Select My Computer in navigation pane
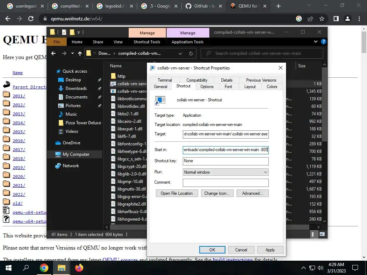This screenshot has height=275, width=367. pos(75,154)
